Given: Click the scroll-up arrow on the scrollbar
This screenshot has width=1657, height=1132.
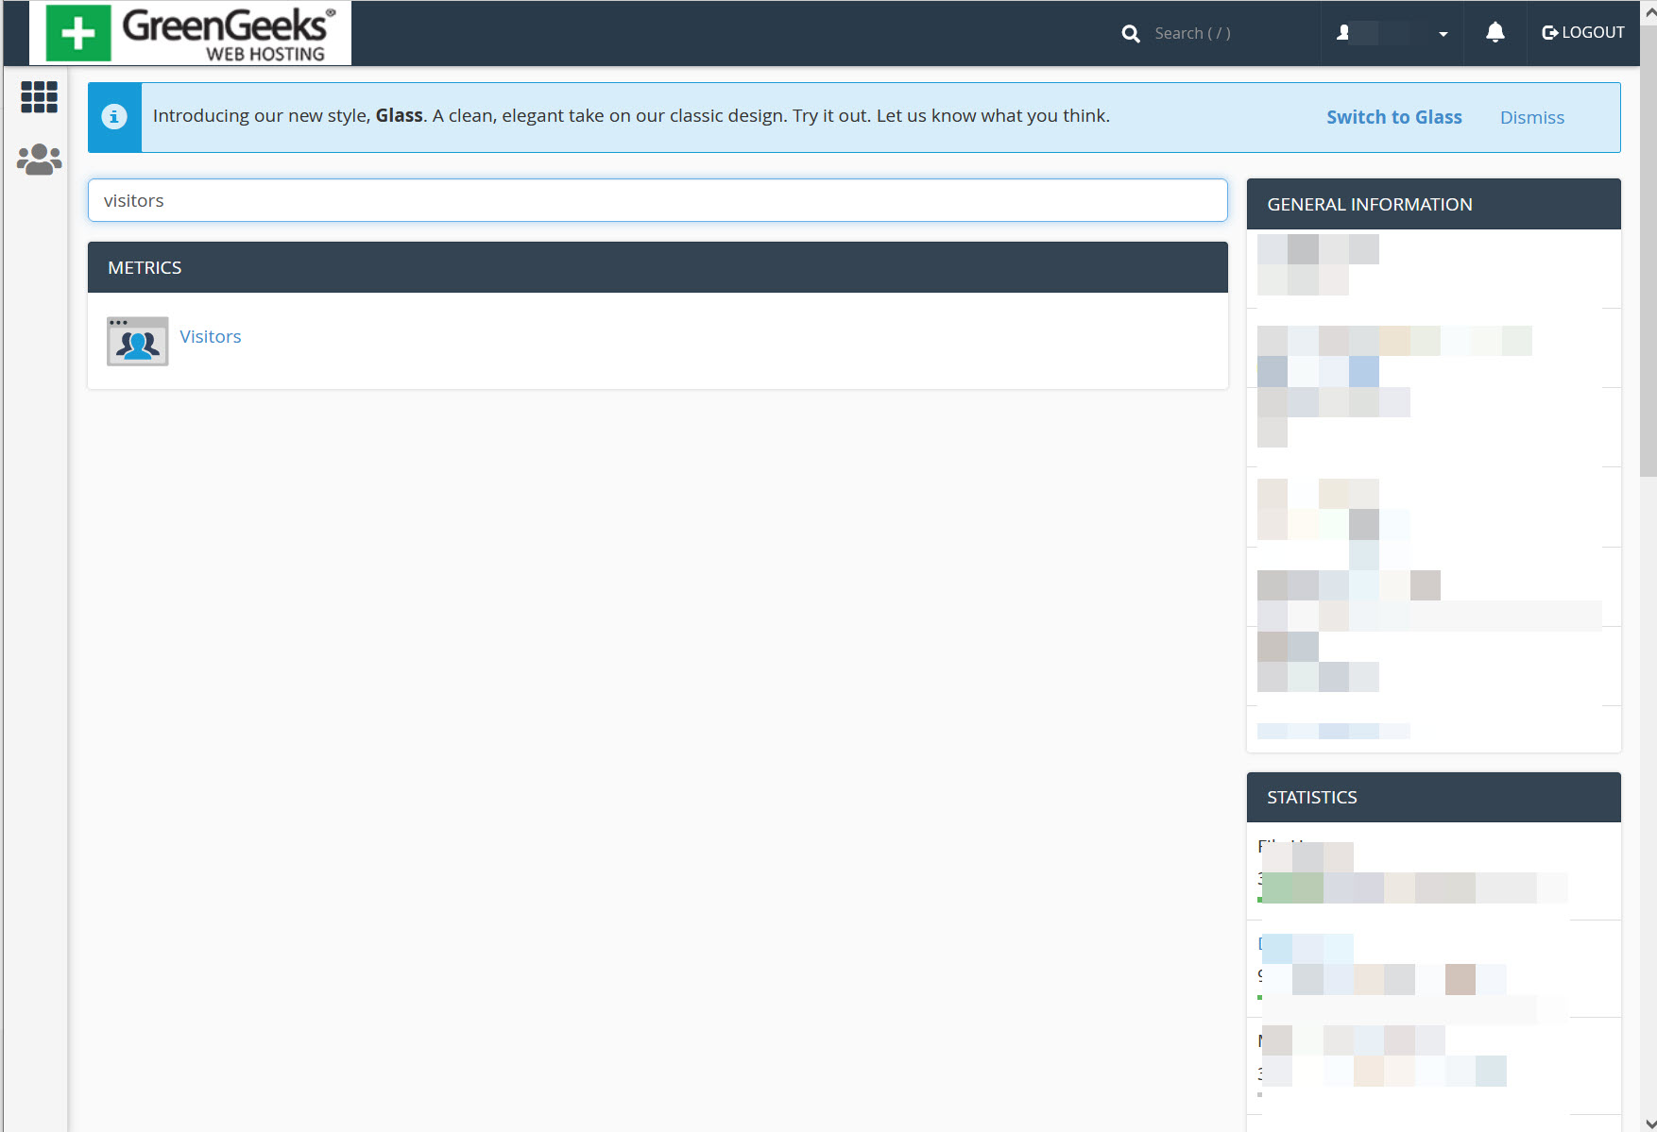Looking at the screenshot, I should tap(1648, 10).
